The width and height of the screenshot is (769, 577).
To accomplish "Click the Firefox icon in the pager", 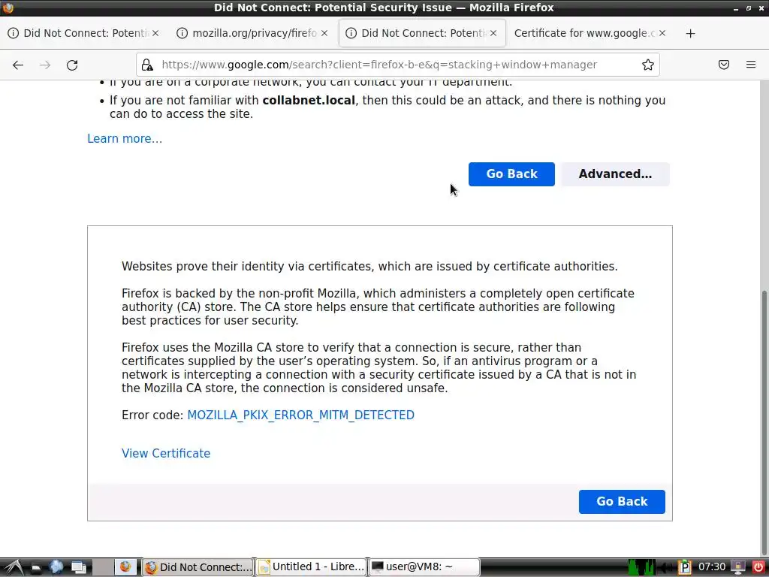I will click(125, 567).
